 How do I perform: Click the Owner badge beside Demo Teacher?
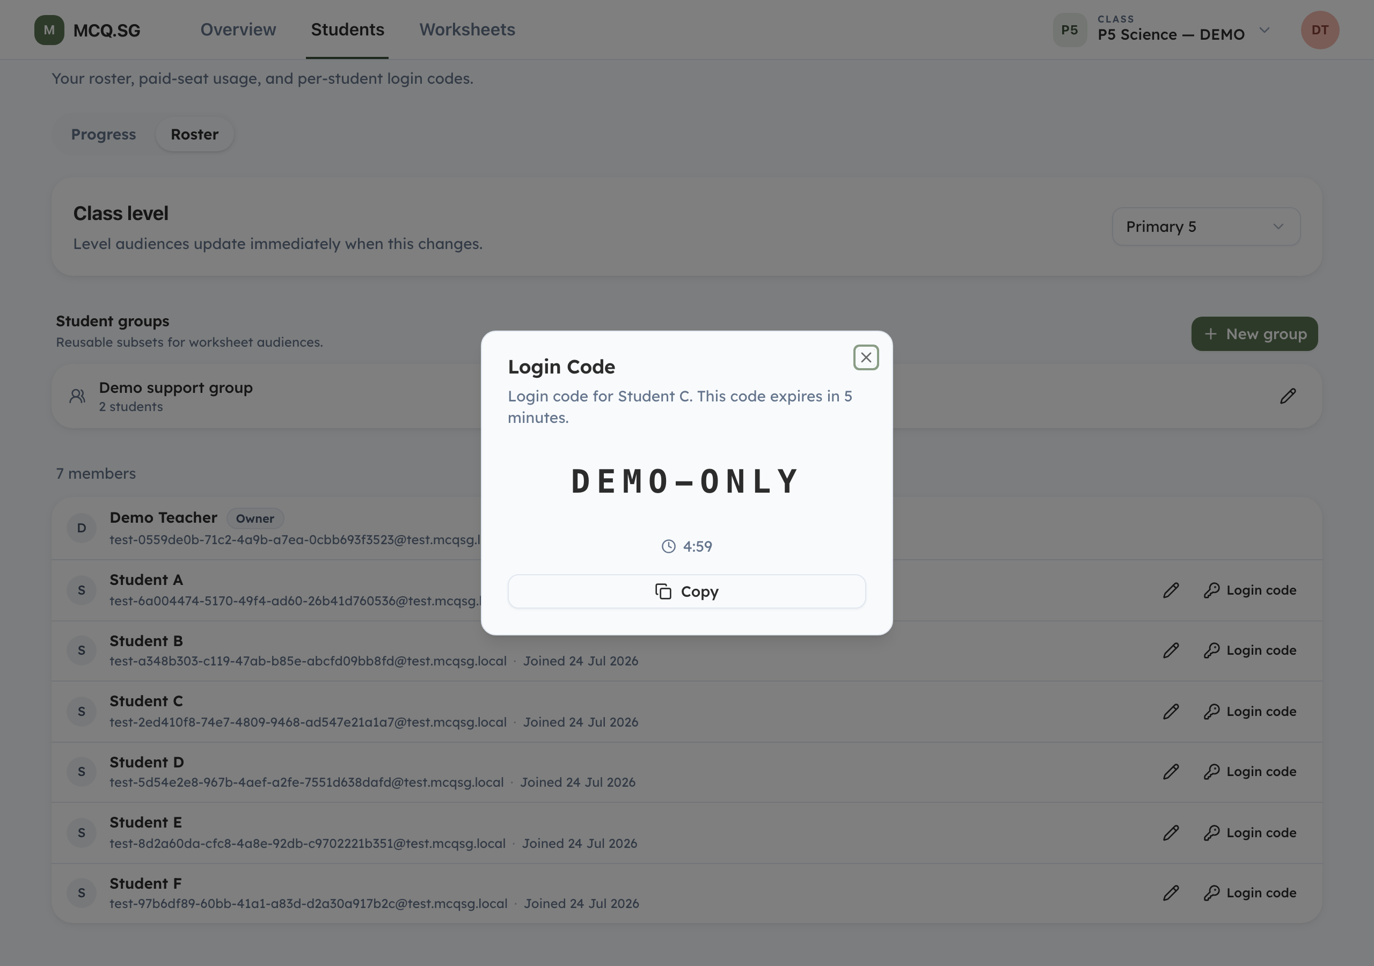[x=255, y=518]
